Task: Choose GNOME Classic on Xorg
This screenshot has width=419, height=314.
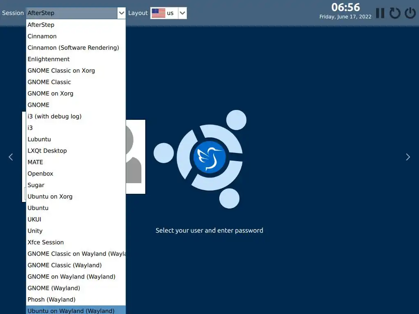Action: pos(76,71)
